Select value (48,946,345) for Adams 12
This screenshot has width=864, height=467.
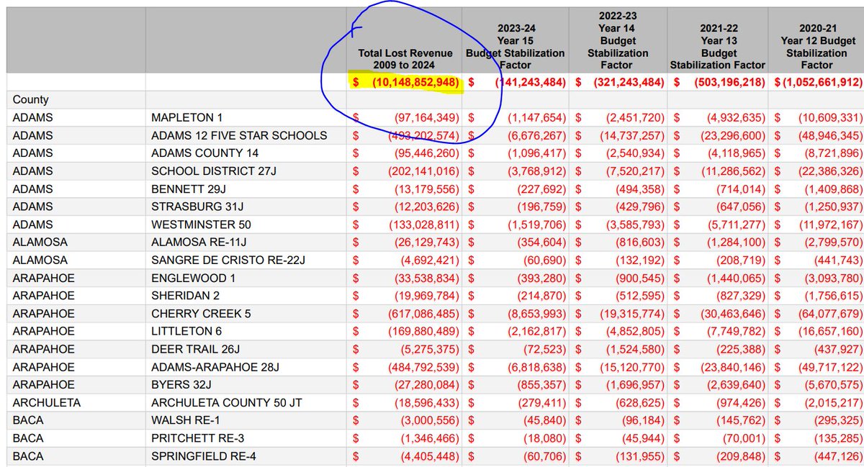pyautogui.click(x=831, y=135)
